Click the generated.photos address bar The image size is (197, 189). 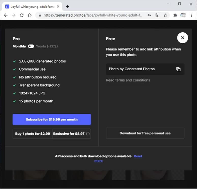pos(93,15)
